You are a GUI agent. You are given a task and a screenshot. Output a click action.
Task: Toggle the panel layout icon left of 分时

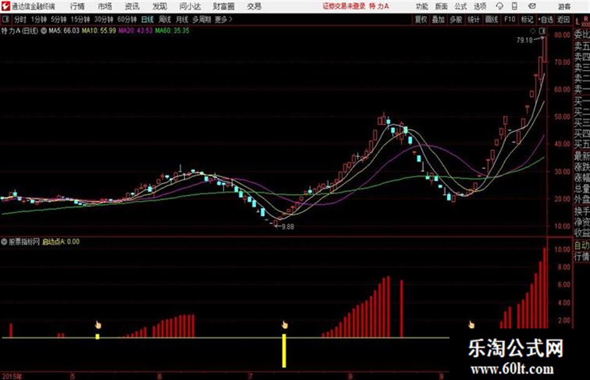[5, 19]
